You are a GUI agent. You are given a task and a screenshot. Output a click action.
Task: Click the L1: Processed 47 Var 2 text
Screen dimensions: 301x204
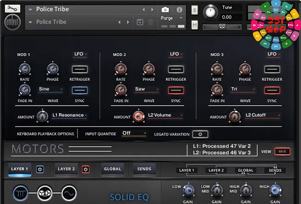click(222, 146)
